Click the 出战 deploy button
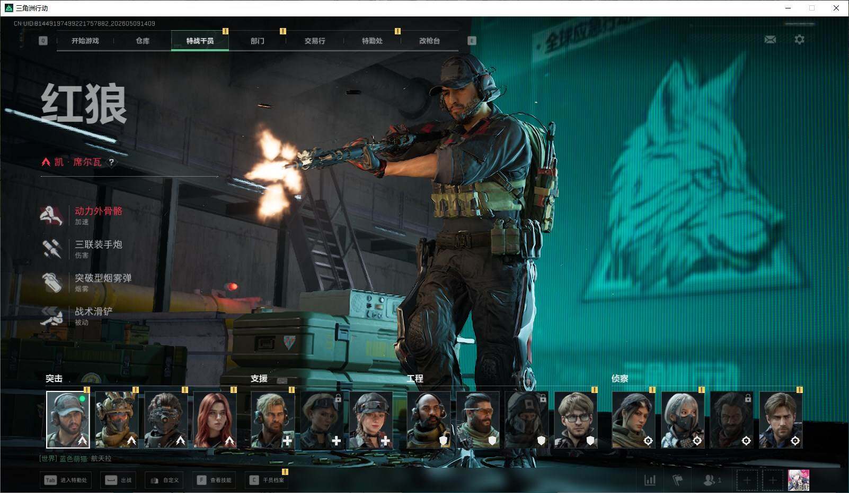849x493 pixels. coord(118,480)
